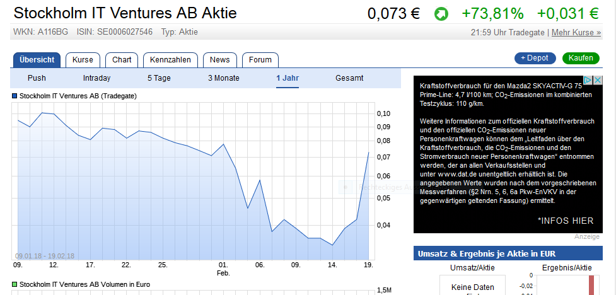Open the Chart tab
Viewport: 616px width, 295px height.
pyautogui.click(x=122, y=60)
